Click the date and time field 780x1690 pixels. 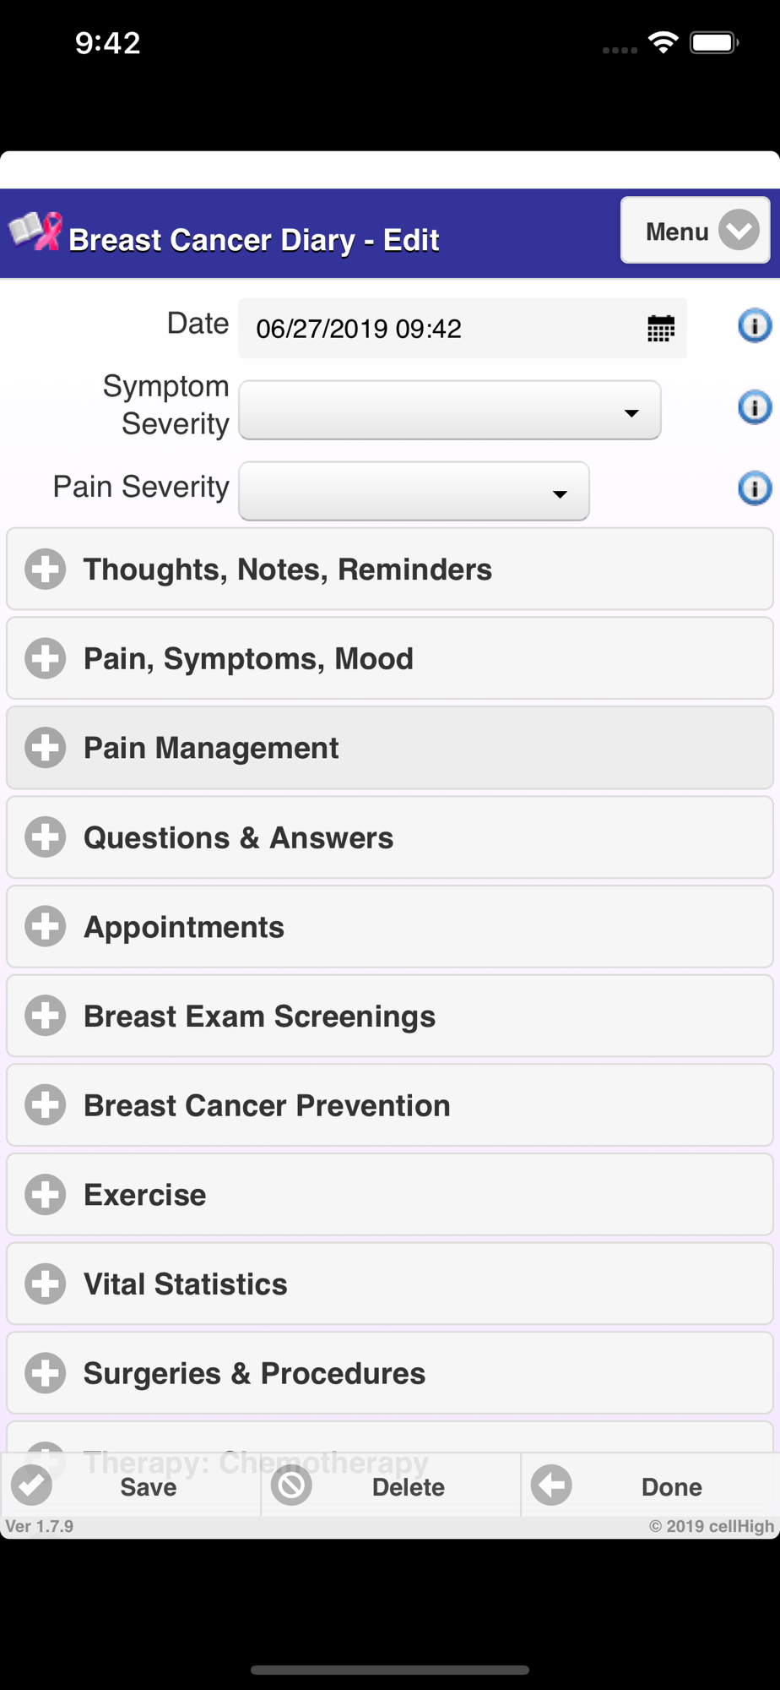tap(463, 328)
